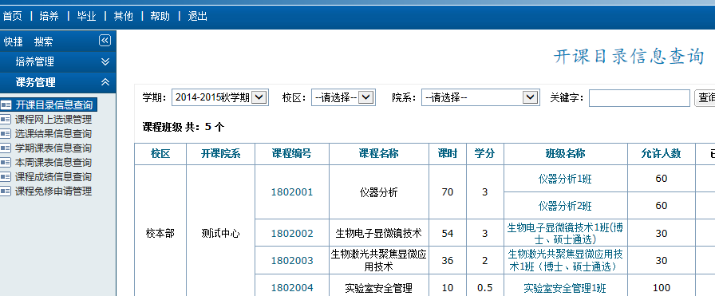Click the icon beside 课程免修申请管理
This screenshot has width=715, height=296.
coord(6,191)
